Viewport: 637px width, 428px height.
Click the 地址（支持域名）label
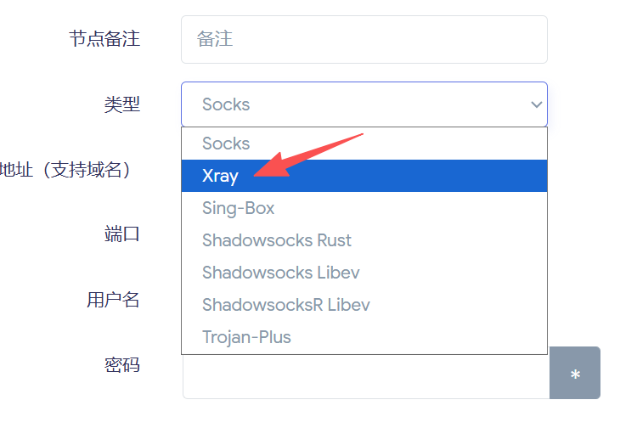click(x=66, y=170)
